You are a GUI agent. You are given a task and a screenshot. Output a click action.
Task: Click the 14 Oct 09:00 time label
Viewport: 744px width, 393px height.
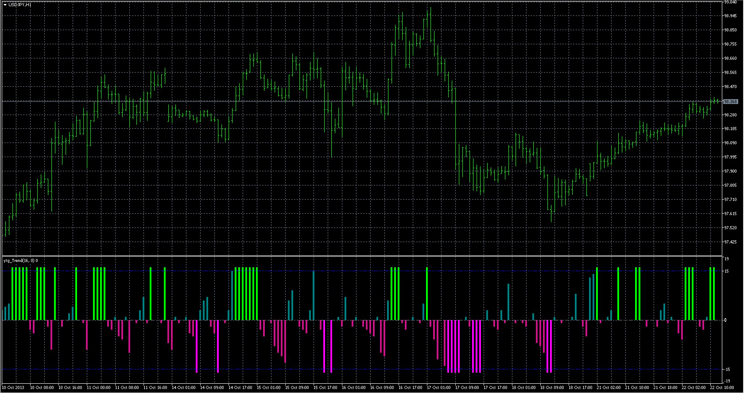point(212,388)
